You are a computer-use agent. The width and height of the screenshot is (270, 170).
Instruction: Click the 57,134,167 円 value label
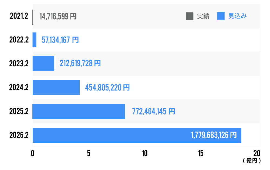[60, 40]
